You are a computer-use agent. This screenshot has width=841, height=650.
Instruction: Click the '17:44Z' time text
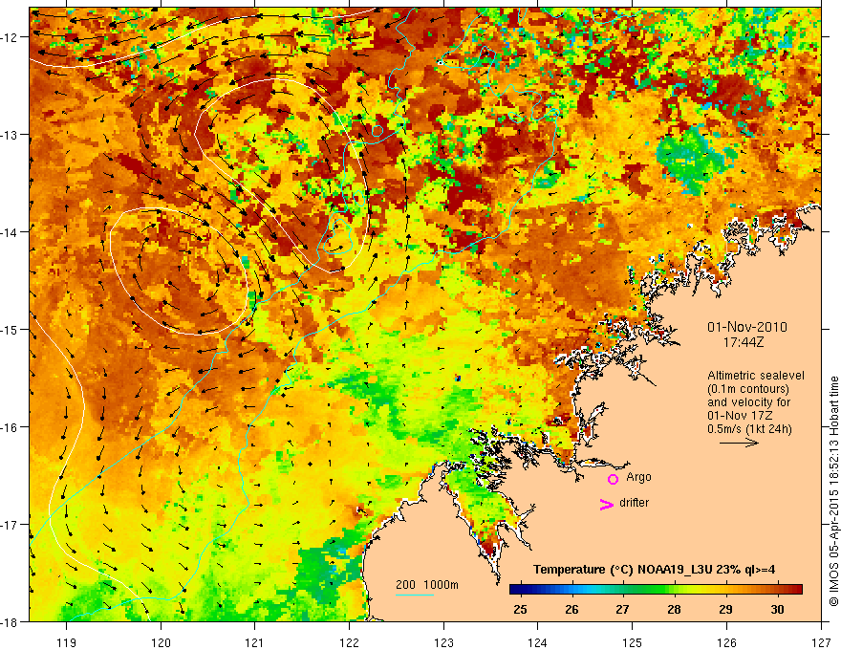click(x=743, y=342)
